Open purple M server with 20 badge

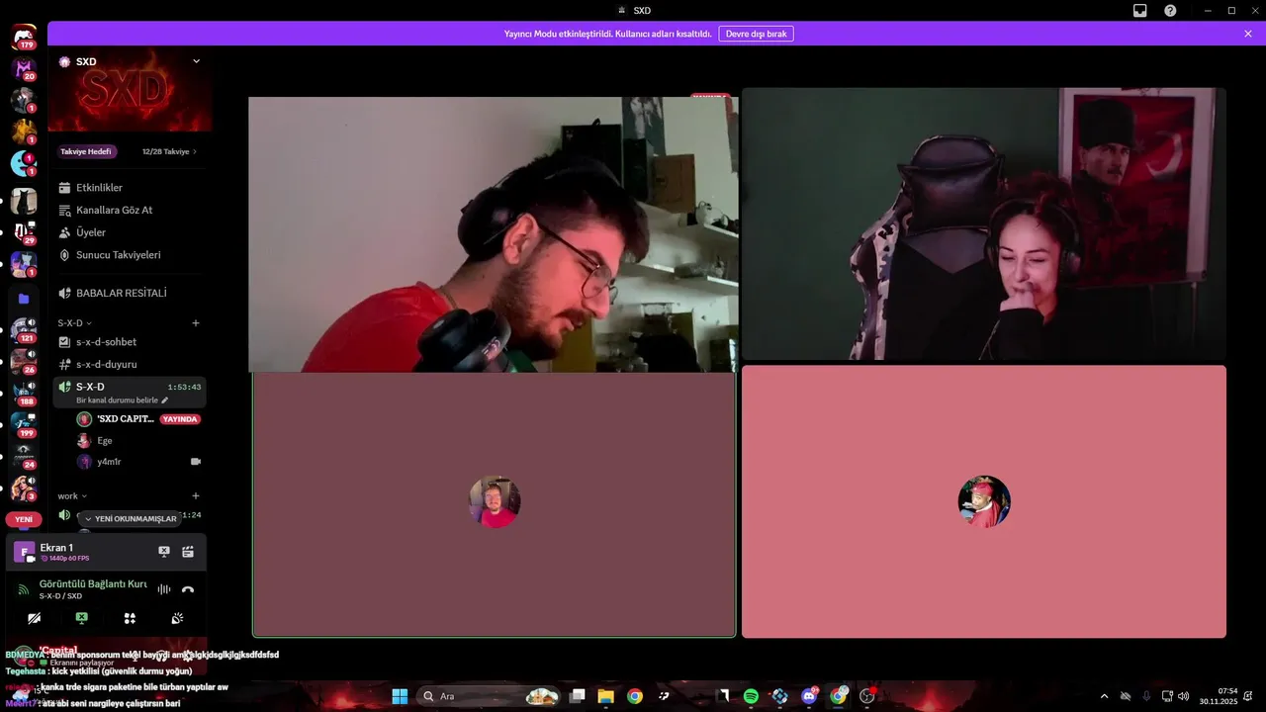pos(24,69)
